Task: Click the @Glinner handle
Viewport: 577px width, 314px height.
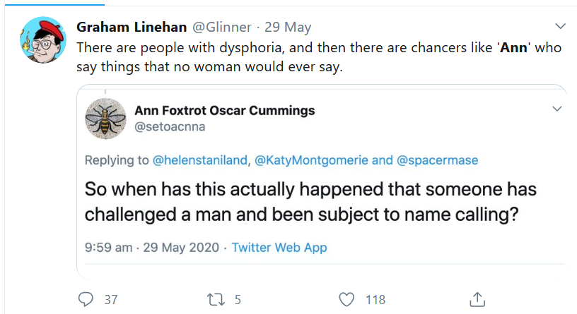Action: click(x=221, y=27)
